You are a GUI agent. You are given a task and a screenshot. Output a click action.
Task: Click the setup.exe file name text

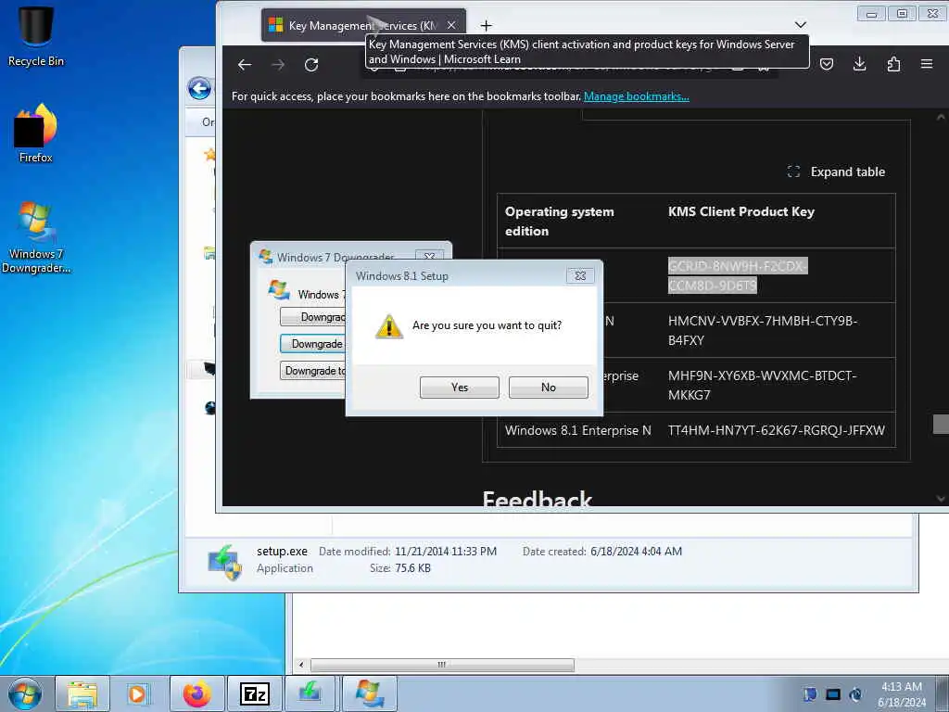[x=282, y=552]
